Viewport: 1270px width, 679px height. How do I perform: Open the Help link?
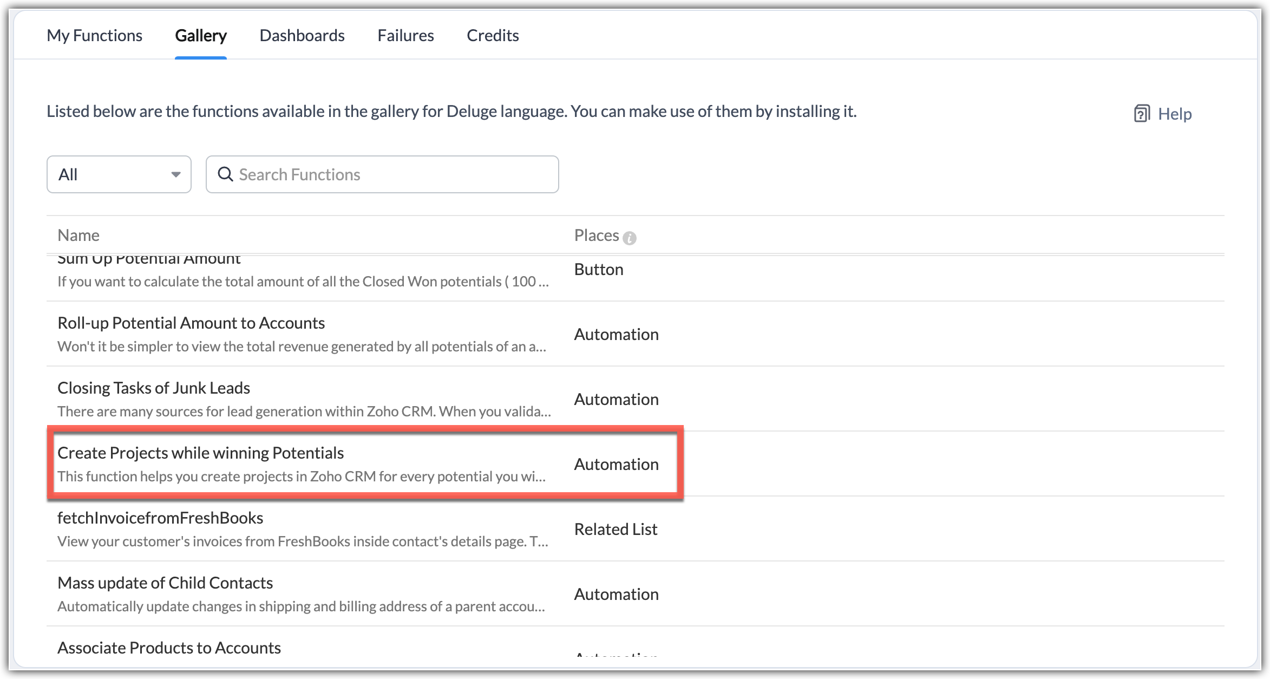point(1174,114)
